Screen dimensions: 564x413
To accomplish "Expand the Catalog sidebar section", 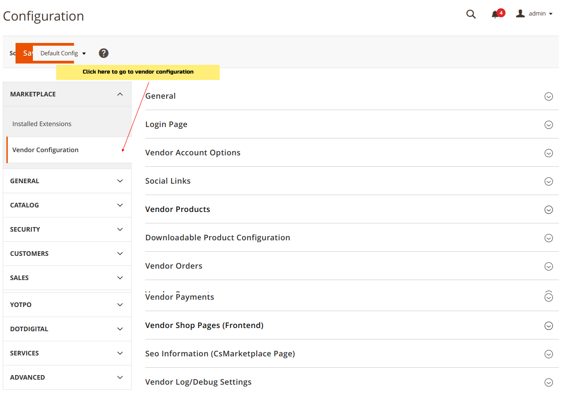I will (67, 205).
